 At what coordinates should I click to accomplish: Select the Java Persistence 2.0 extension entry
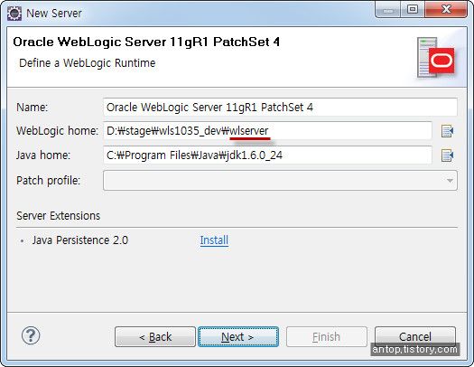coord(80,240)
